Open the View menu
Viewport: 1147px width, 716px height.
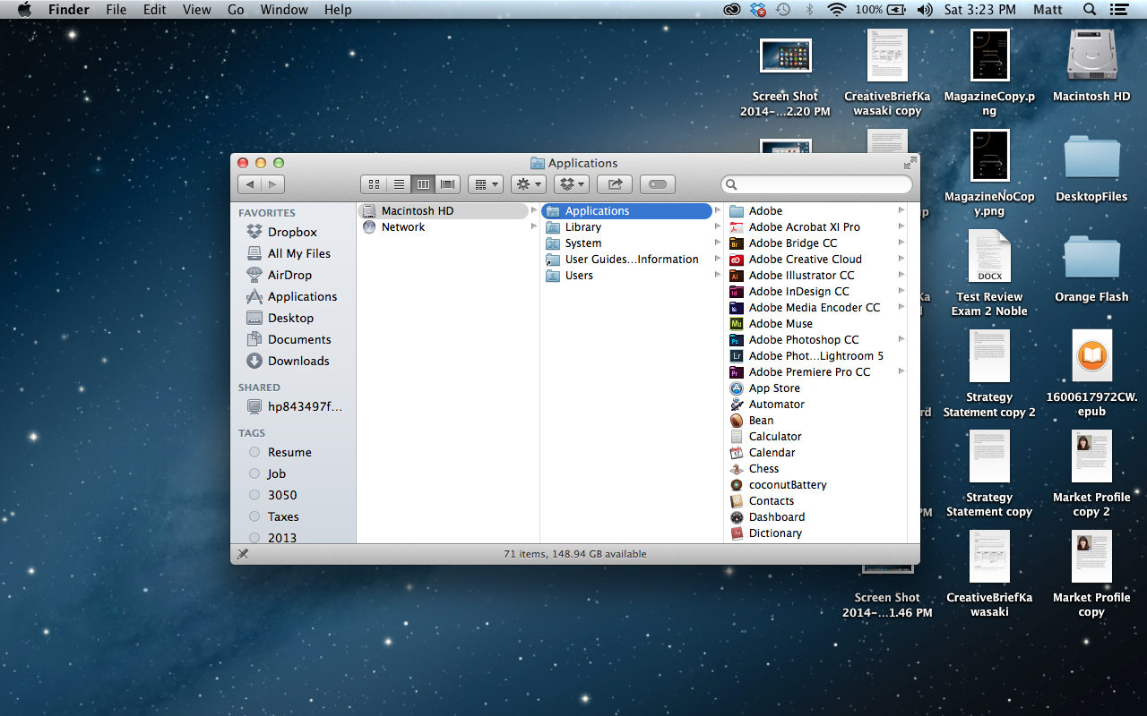[x=196, y=10]
